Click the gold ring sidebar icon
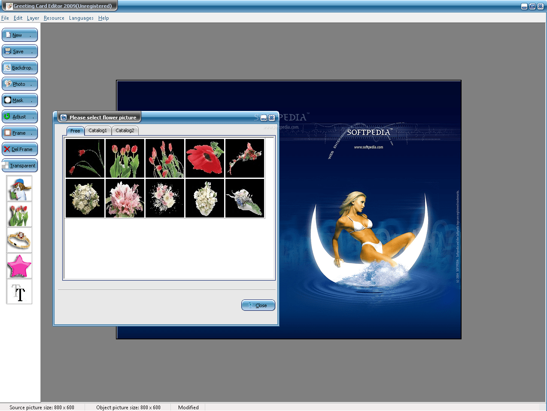This screenshot has height=411, width=547. (19, 239)
